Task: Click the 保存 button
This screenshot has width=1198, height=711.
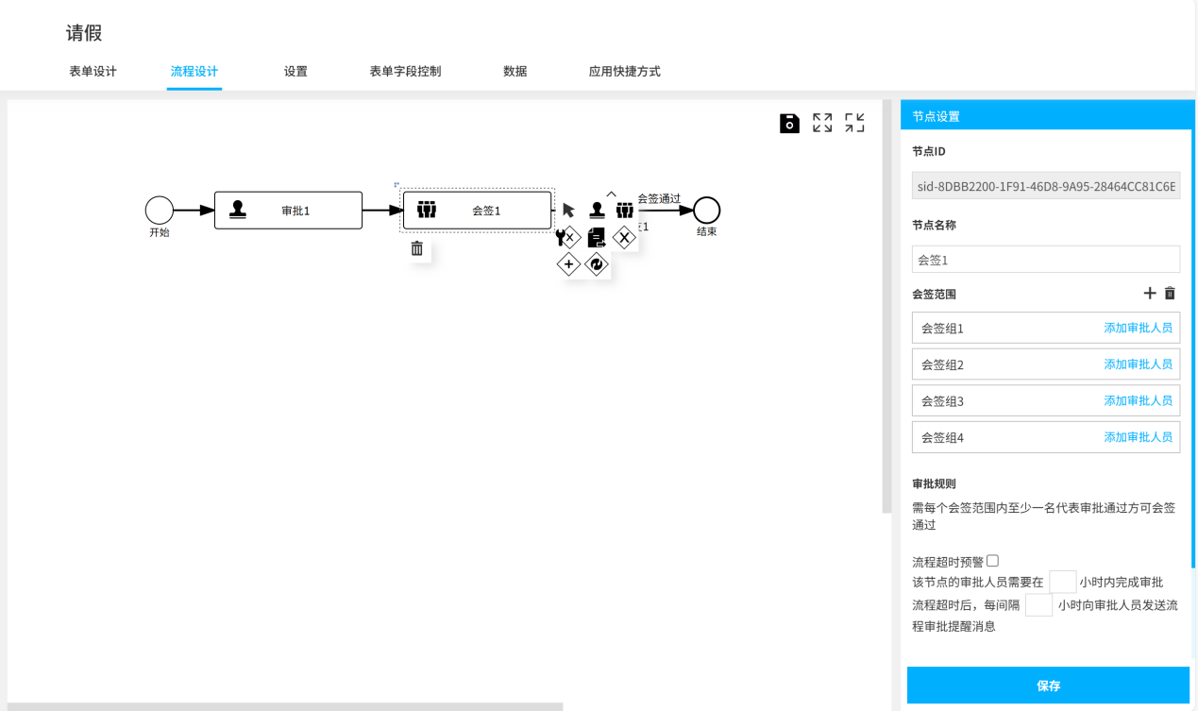Action: 1048,686
